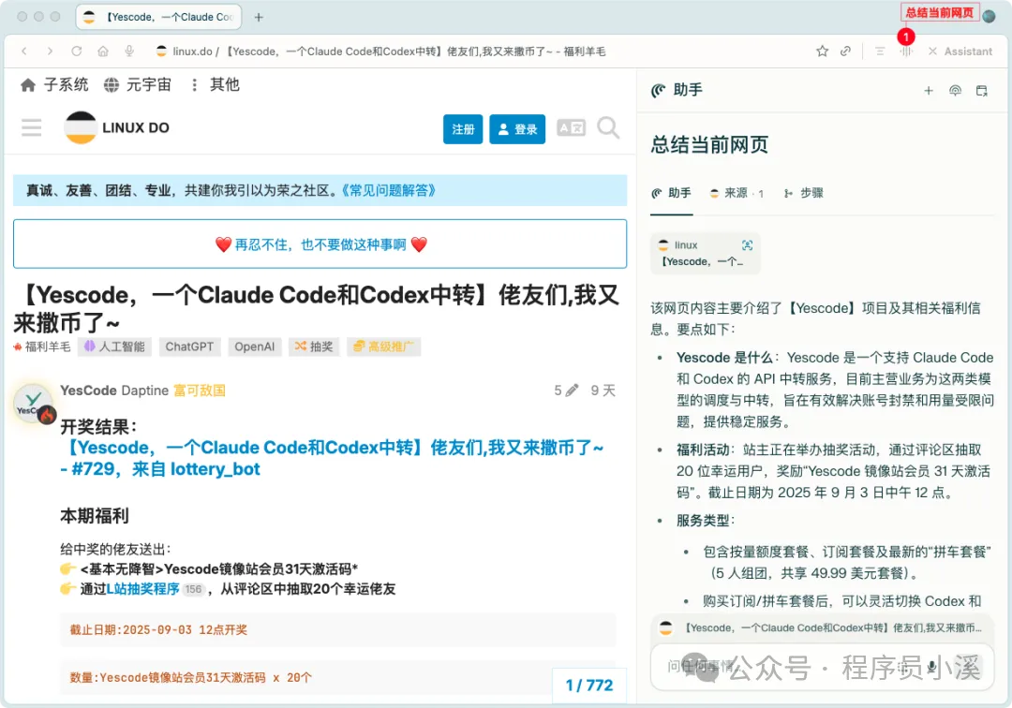This screenshot has width=1012, height=708.
Task: Open the ChatGPT tag
Action: [189, 347]
